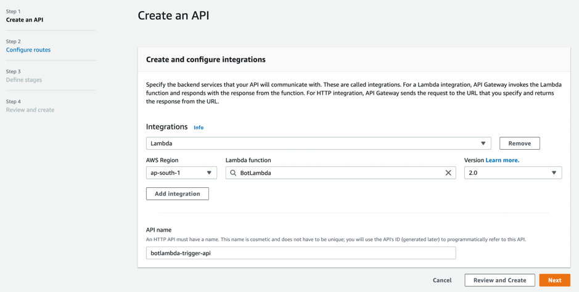Click the caret icon on integration type selector
Screen dimensions: 579x292
(483, 144)
